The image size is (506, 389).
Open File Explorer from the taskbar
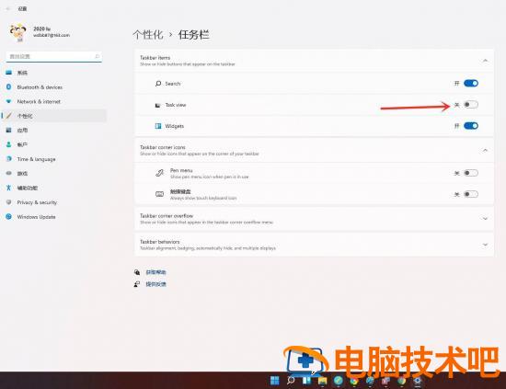click(322, 381)
